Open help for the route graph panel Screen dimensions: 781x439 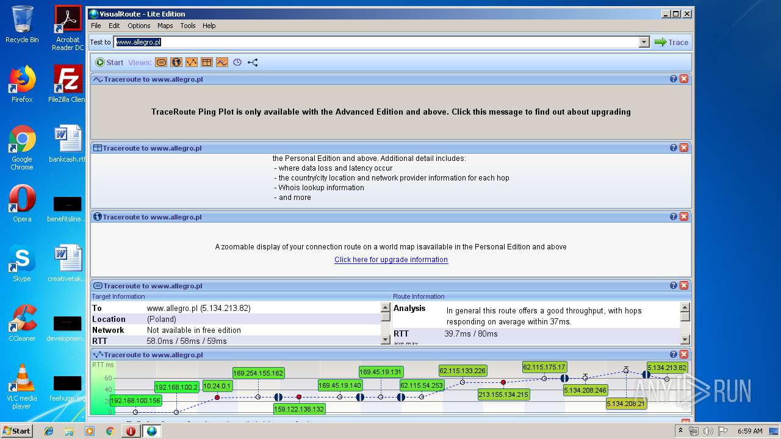[x=674, y=355]
